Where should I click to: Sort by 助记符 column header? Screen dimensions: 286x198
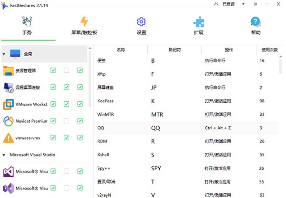pos(174,49)
